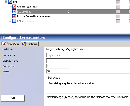Expand the UNSContainer tree node
The height and width of the screenshot is (106, 130).
[x=10, y=21]
